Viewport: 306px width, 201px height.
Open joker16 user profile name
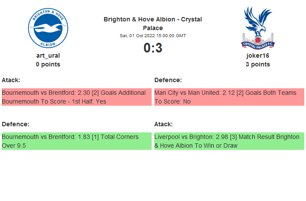pos(257,55)
